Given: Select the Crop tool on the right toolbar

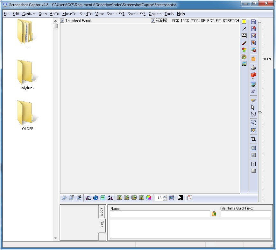Looking at the screenshot, I should pos(253,138).
